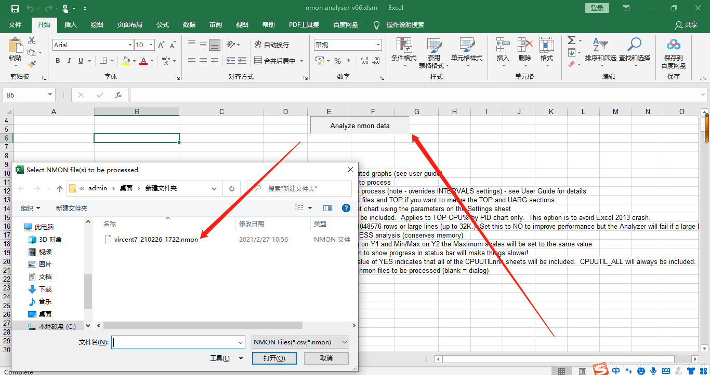Viewport: 710px width, 375px height.
Task: Click Format as Table (套用表格格式) icon
Action: point(434,45)
